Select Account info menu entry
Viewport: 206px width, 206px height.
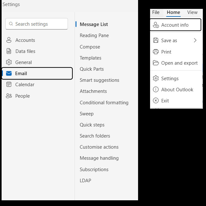pos(176,25)
